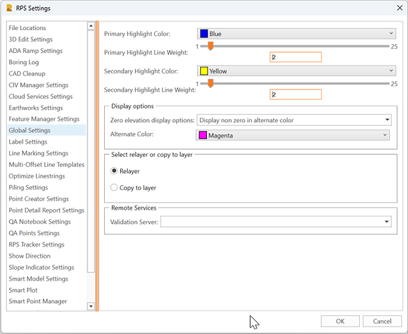This screenshot has height=334, width=408.
Task: Click the magenta Alternate Color swatch
Action: pyautogui.click(x=203, y=135)
